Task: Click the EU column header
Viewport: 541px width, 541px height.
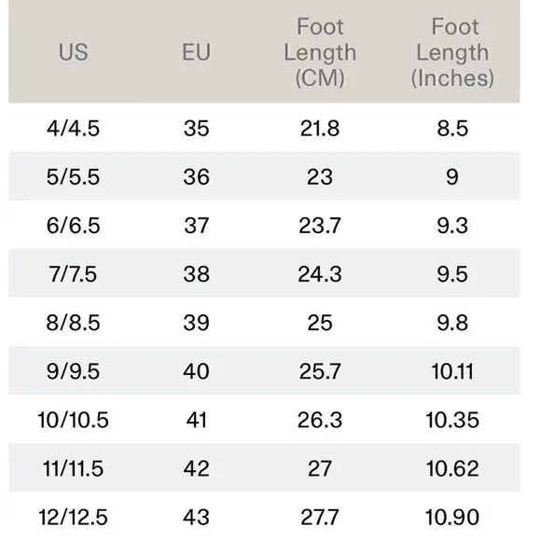Action: (x=196, y=52)
